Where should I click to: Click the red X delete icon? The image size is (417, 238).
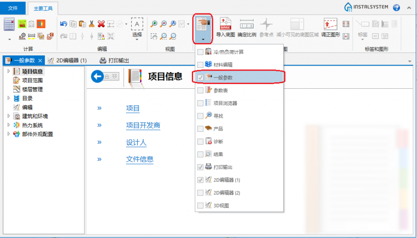pyautogui.click(x=101, y=24)
